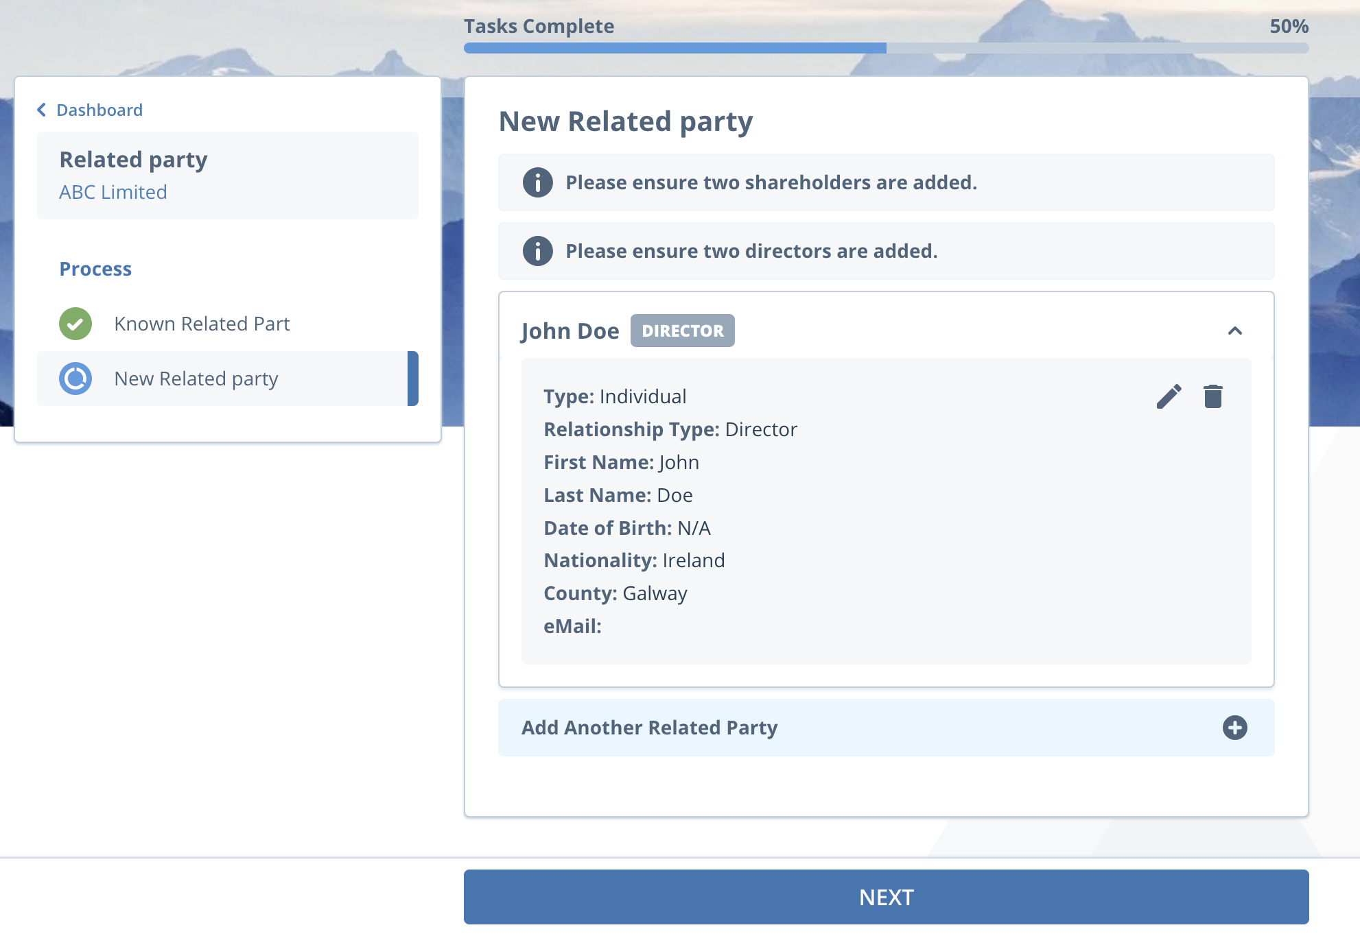Select New Related party process step
Image resolution: width=1360 pixels, height=934 pixels.
[x=196, y=379]
